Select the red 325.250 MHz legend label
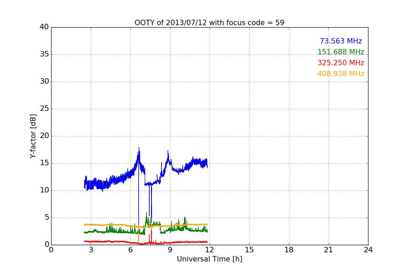Screen dimensions: 409x272 pos(341,63)
